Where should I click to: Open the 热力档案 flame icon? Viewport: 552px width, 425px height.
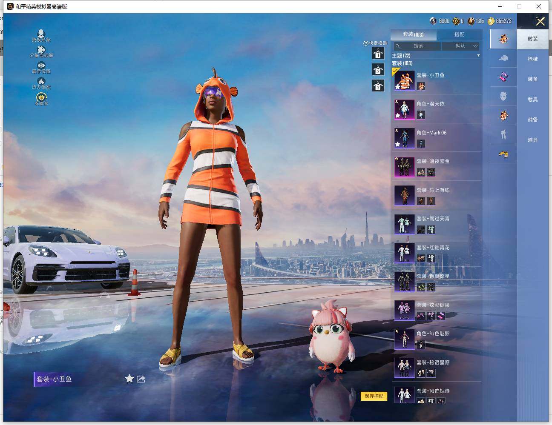point(41,81)
